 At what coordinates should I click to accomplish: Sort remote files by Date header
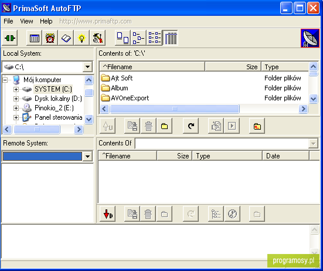286,156
